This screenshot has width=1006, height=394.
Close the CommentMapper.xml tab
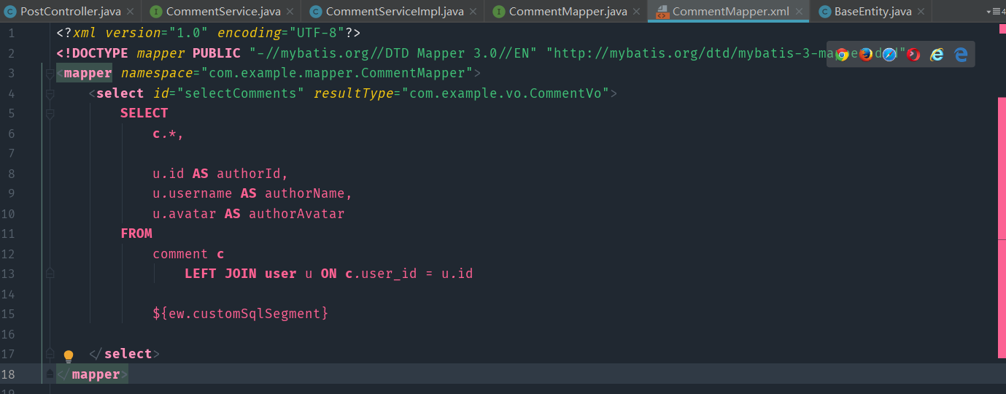798,12
